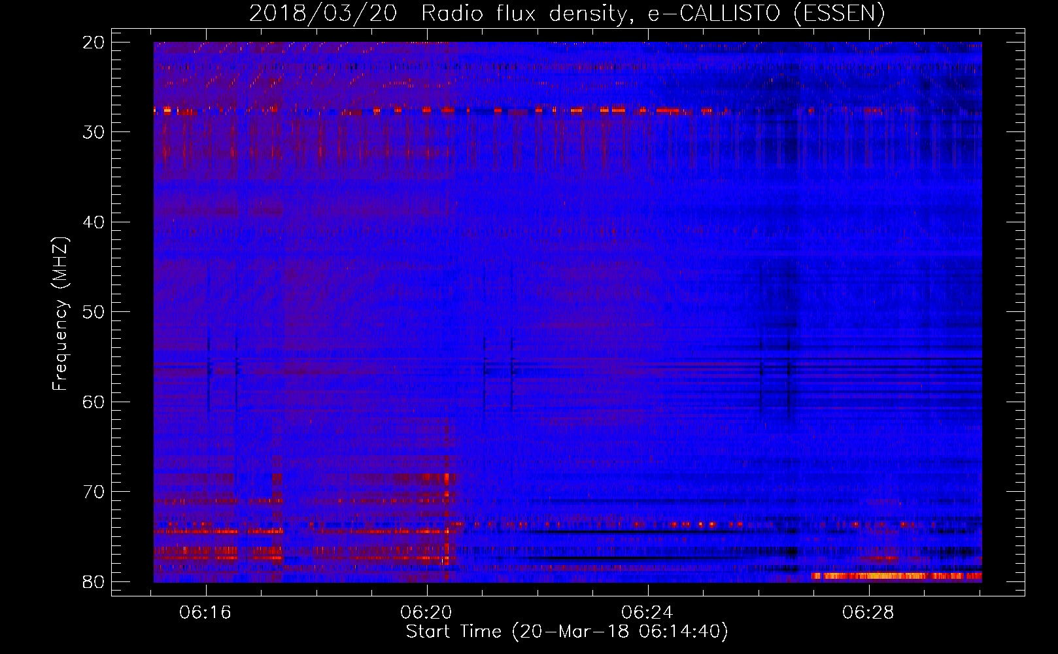Click the 06:20 time tick label
This screenshot has width=1058, height=654.
click(426, 613)
